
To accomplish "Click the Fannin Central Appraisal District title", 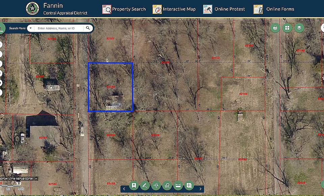I will tap(65, 9).
